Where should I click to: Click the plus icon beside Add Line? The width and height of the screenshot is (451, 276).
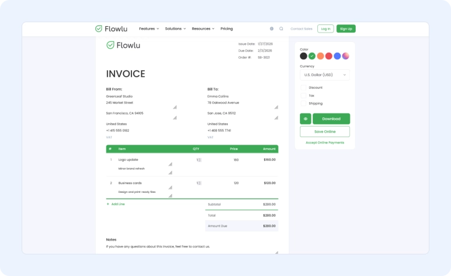(x=108, y=204)
